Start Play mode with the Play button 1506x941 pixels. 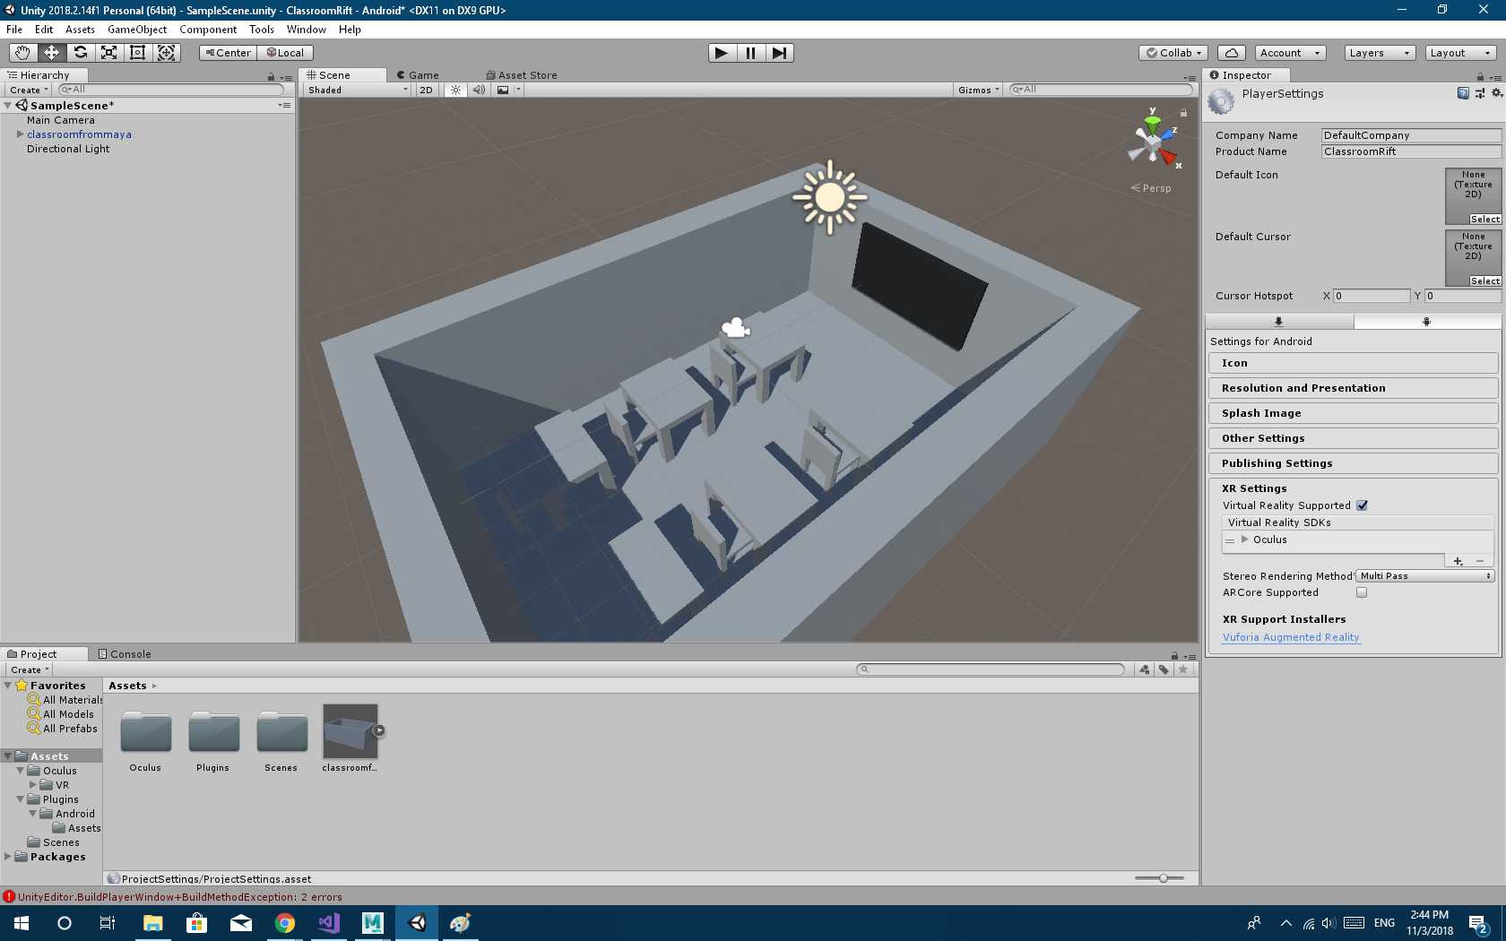click(722, 53)
